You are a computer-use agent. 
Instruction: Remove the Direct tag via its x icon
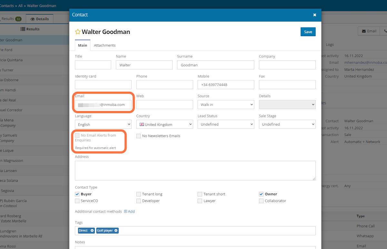[x=92, y=230]
